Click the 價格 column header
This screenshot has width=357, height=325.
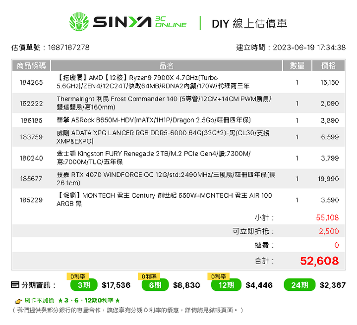tap(328, 66)
